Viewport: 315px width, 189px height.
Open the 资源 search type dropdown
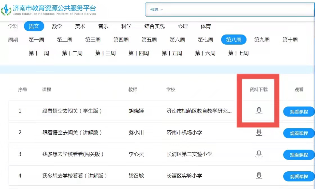point(156,10)
